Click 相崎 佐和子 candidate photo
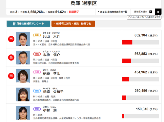This screenshot has width=164, height=122. click(x=23, y=94)
